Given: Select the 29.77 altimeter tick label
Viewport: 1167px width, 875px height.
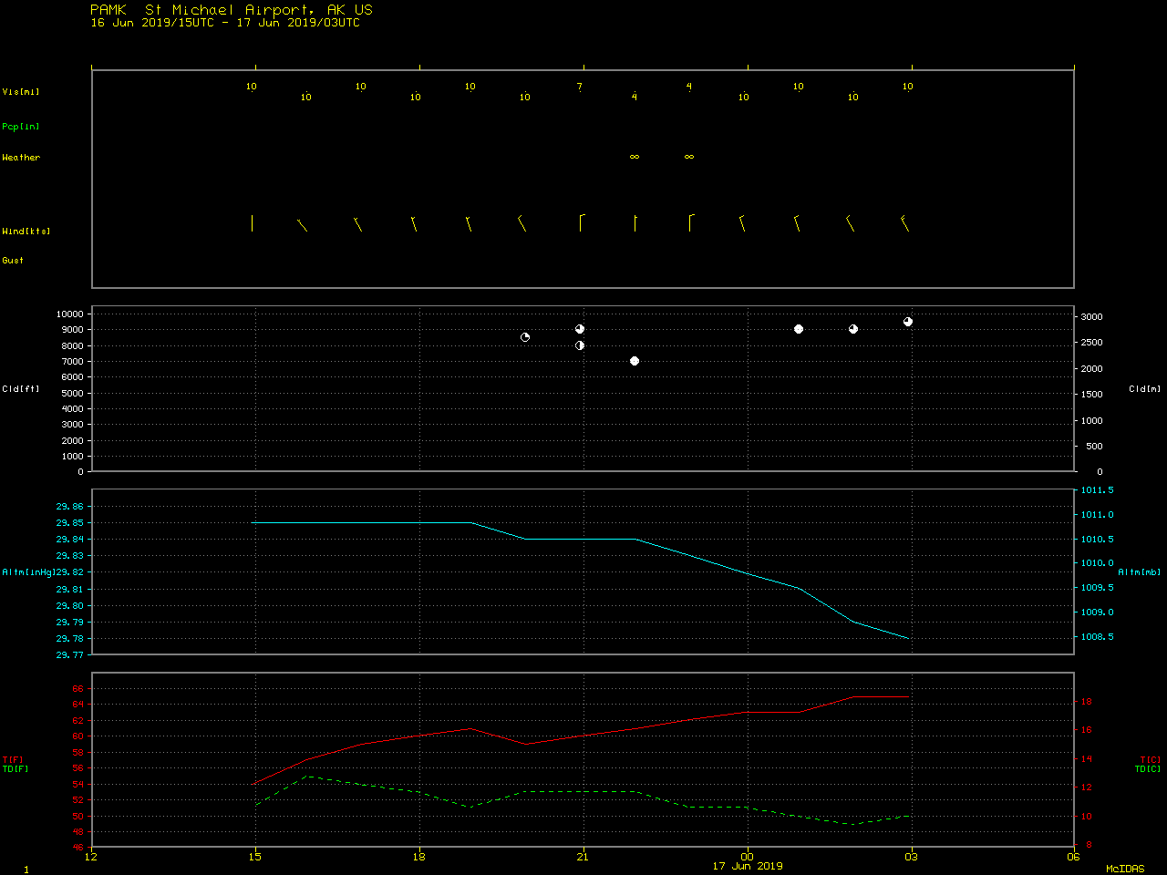Looking at the screenshot, I should (70, 655).
